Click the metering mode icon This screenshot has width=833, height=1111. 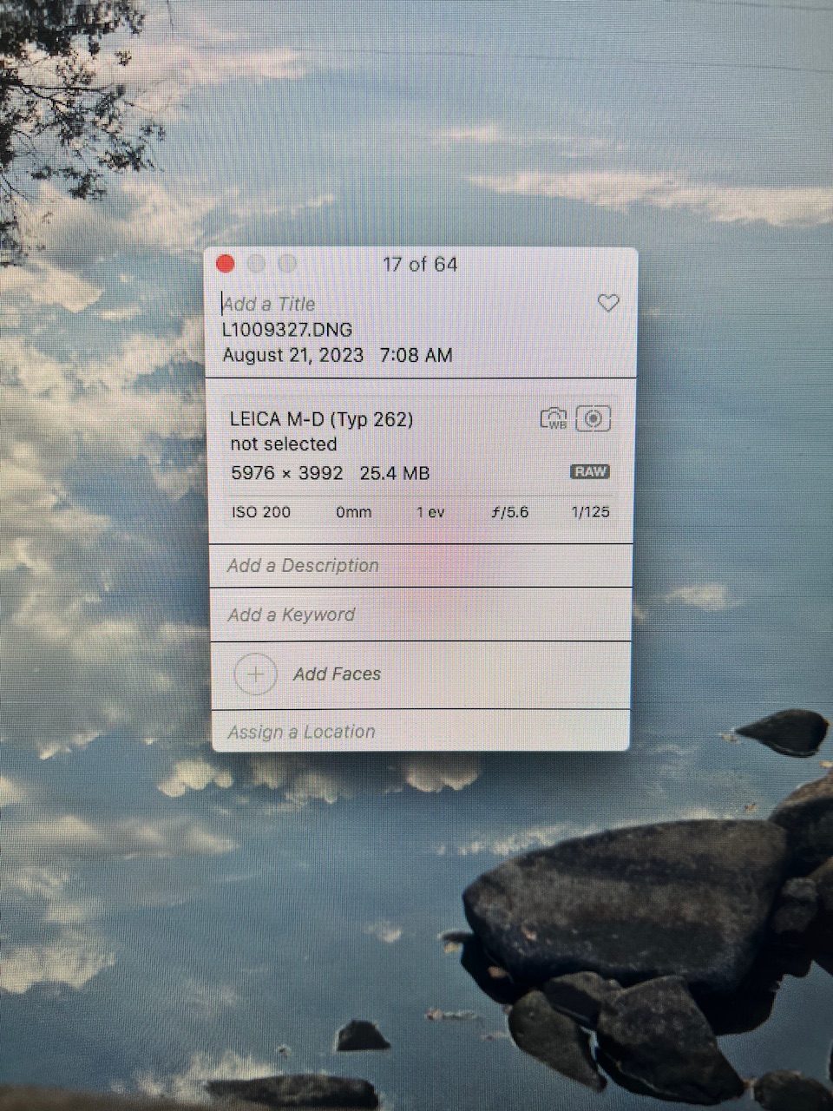point(594,419)
